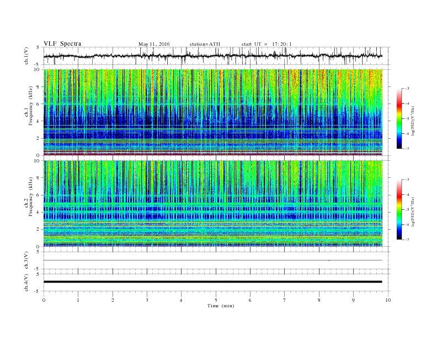Image resolution: width=437 pixels, height=337 pixels.
Task: Click the "9" minute tick label
Action: pos(353,300)
